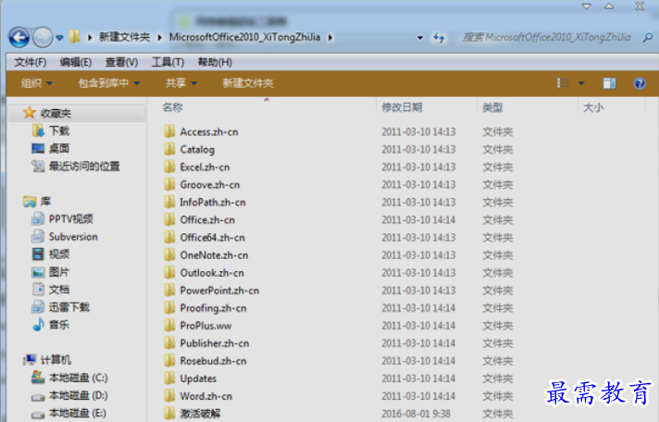
Task: Open the 音乐 library
Action: (59, 325)
